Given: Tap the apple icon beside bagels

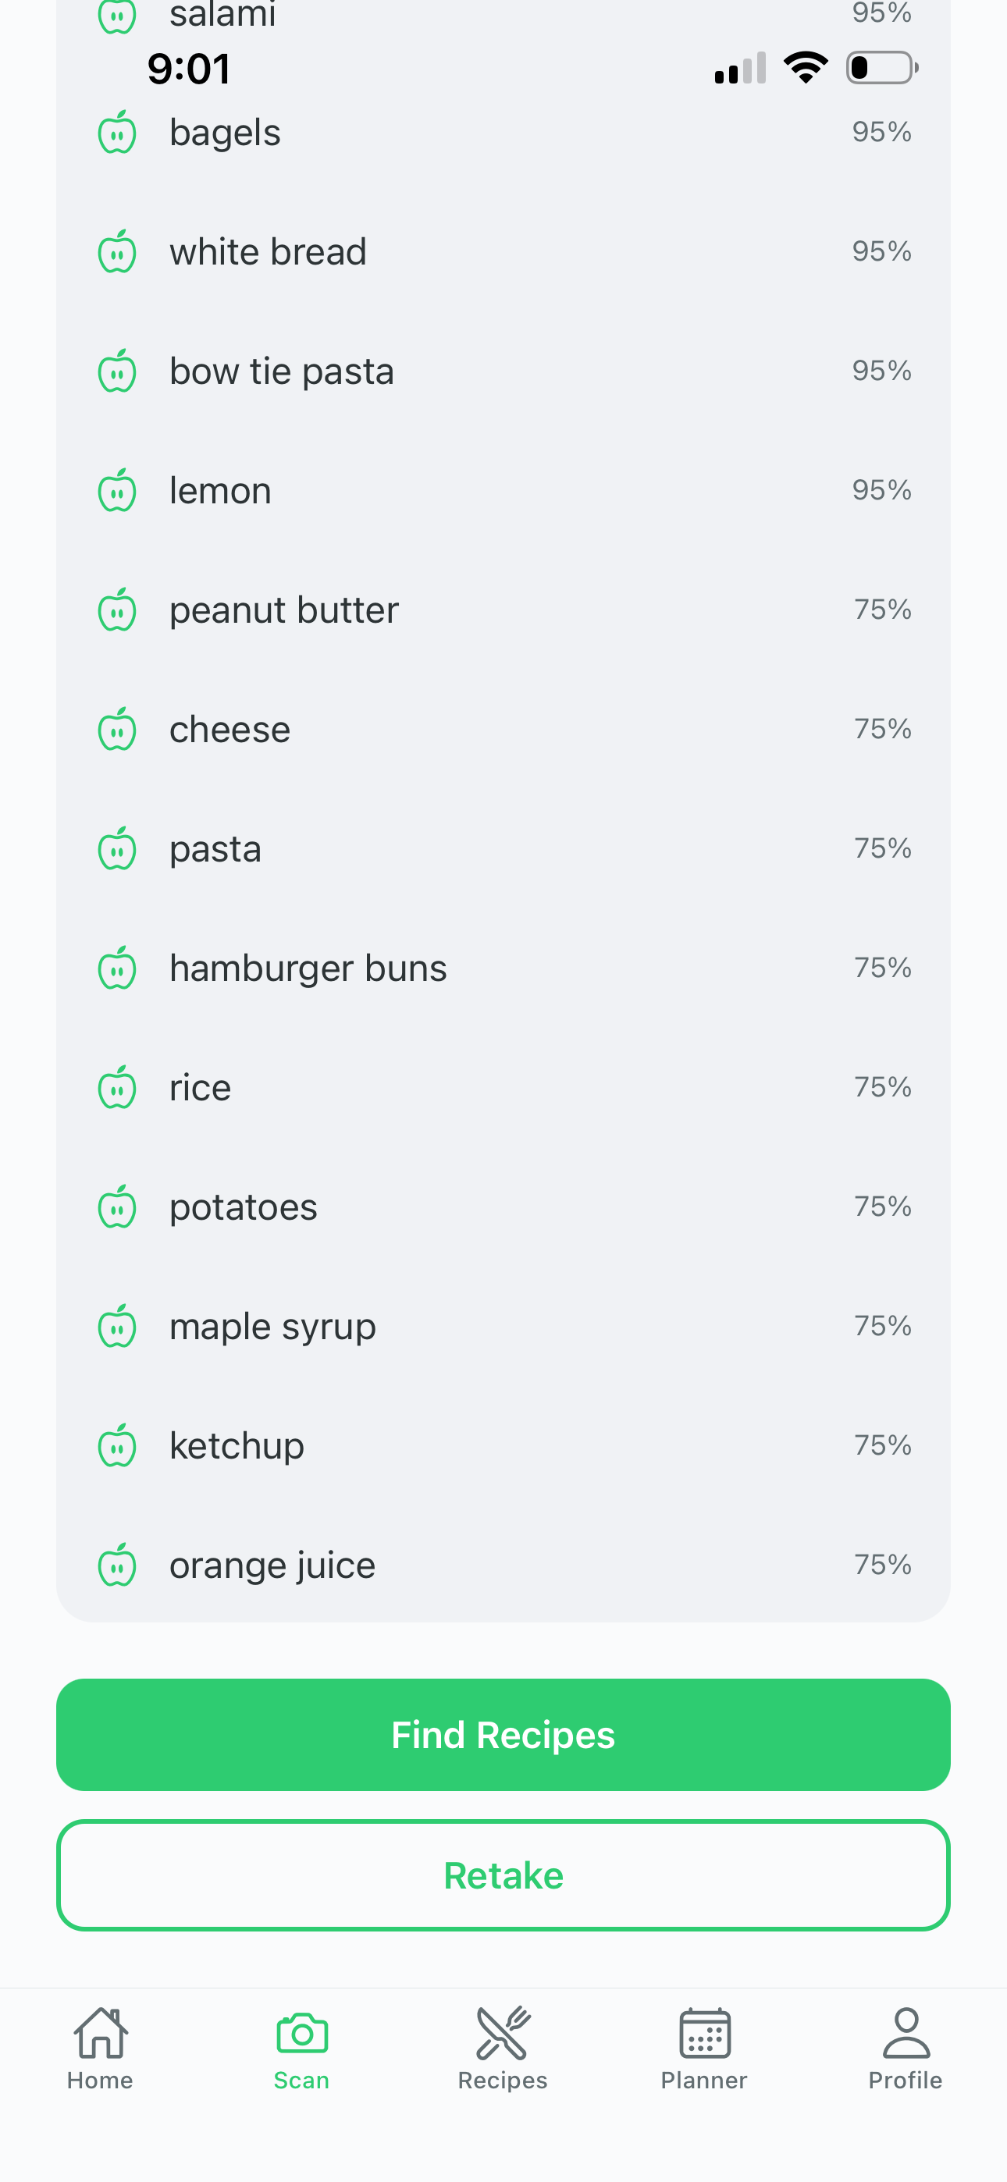Looking at the screenshot, I should click(117, 133).
